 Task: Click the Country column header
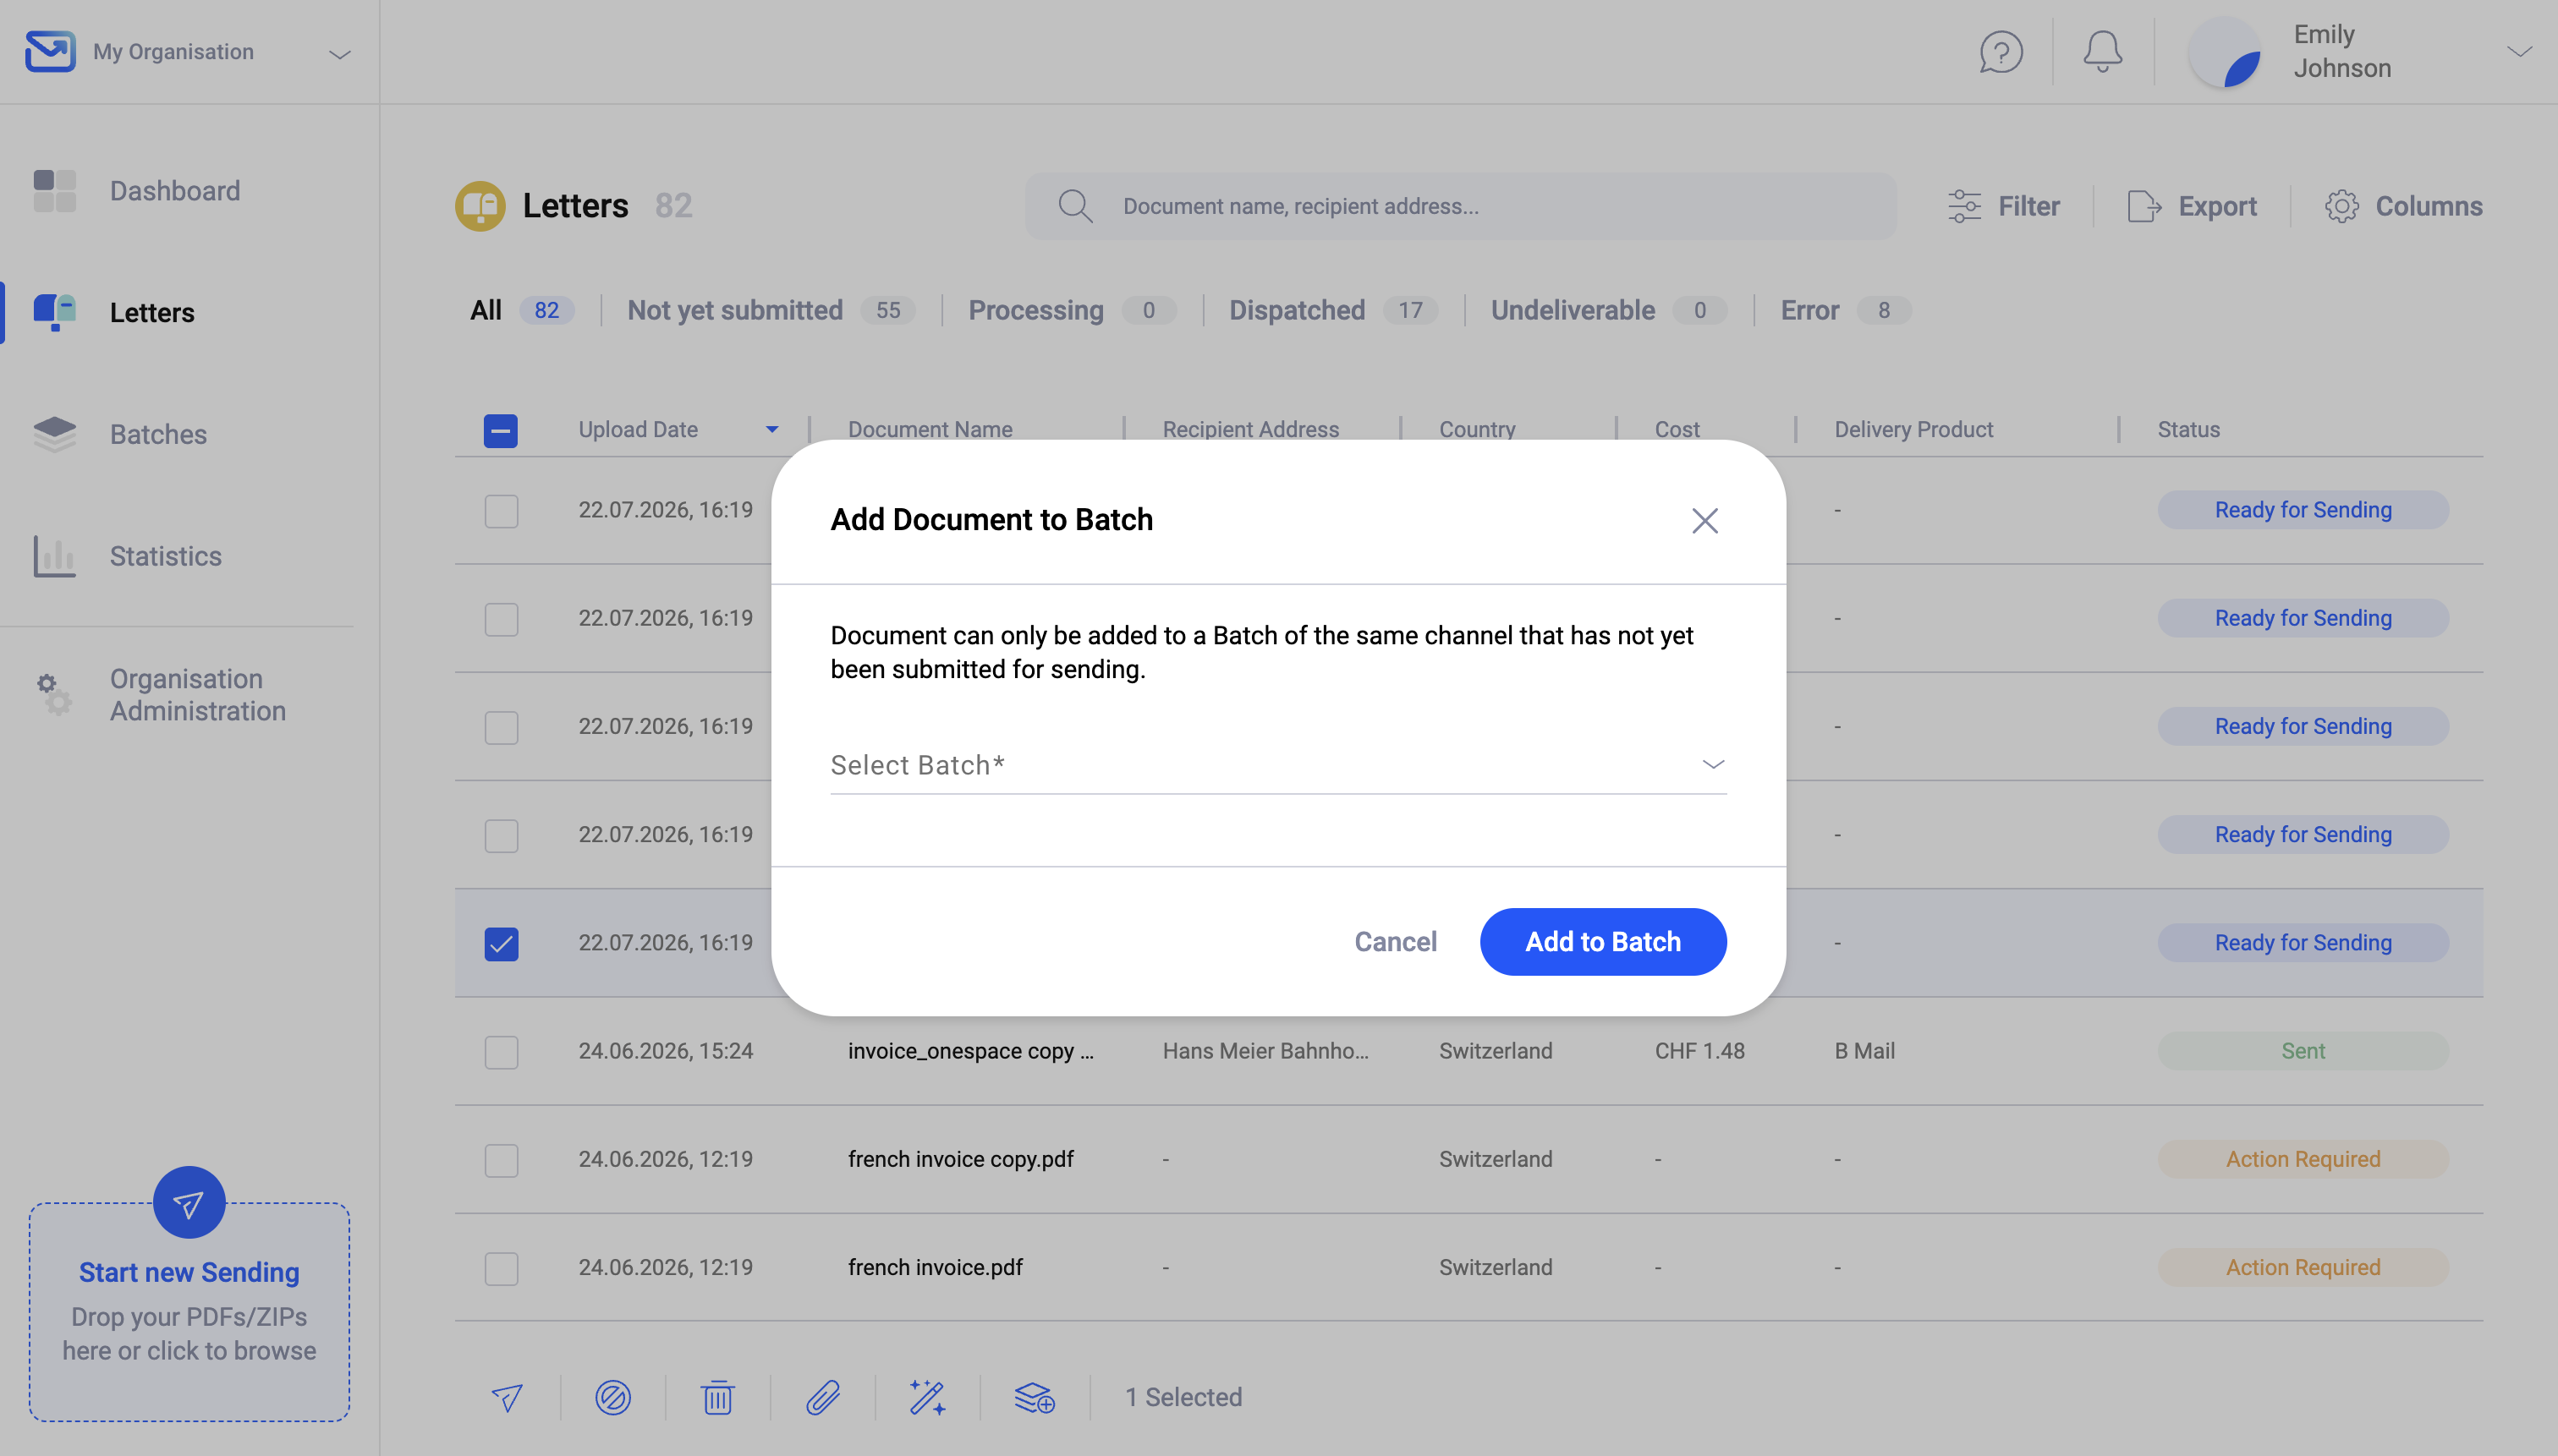click(1478, 429)
